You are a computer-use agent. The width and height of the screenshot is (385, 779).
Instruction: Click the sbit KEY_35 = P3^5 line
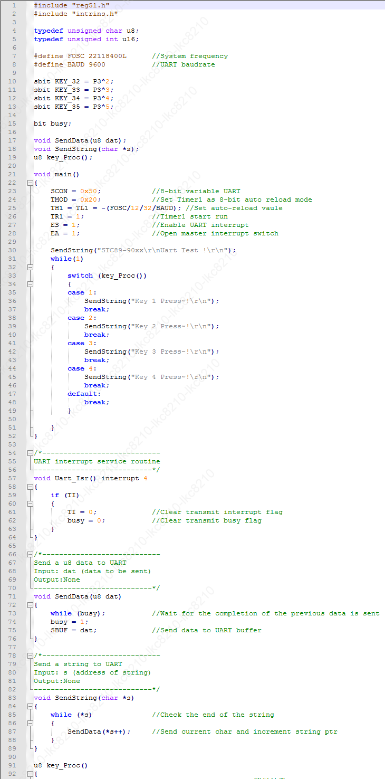coord(74,107)
